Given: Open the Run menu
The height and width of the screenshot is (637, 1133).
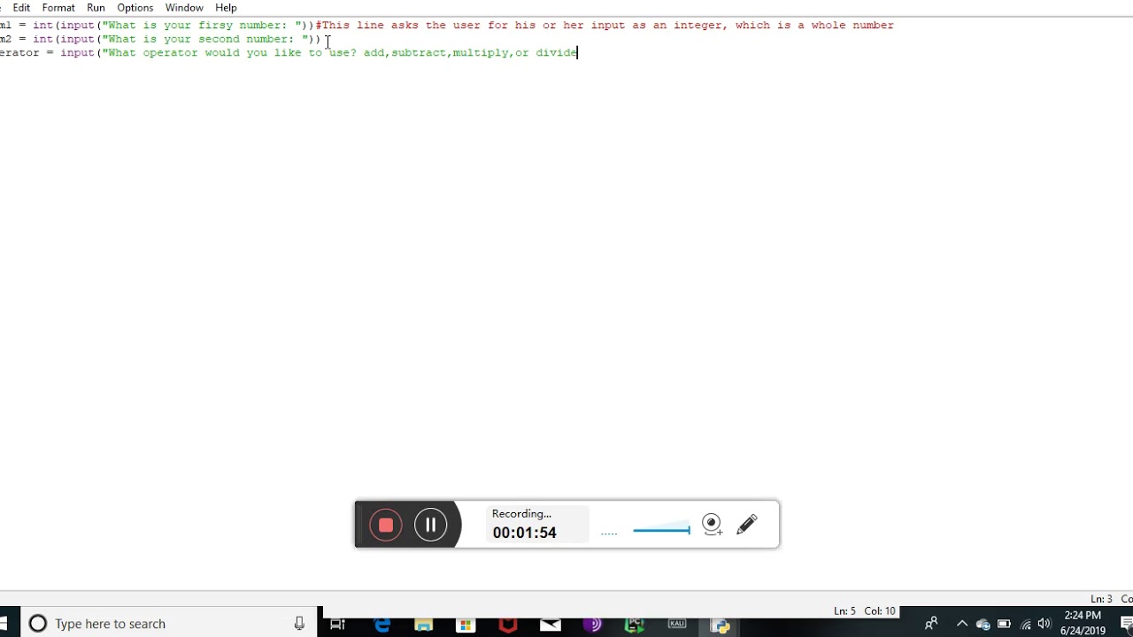Looking at the screenshot, I should coord(96,7).
